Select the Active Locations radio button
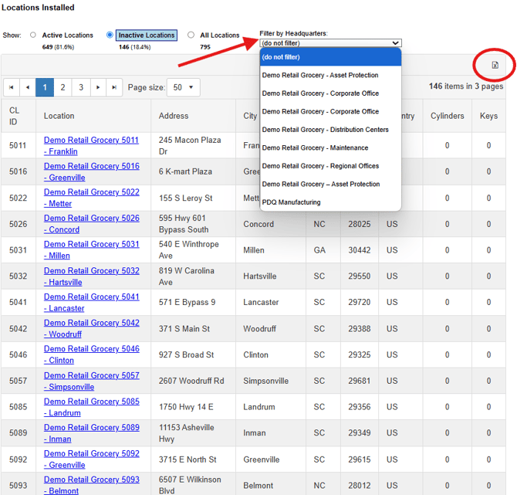This screenshot has height=495, width=517. 33,35
